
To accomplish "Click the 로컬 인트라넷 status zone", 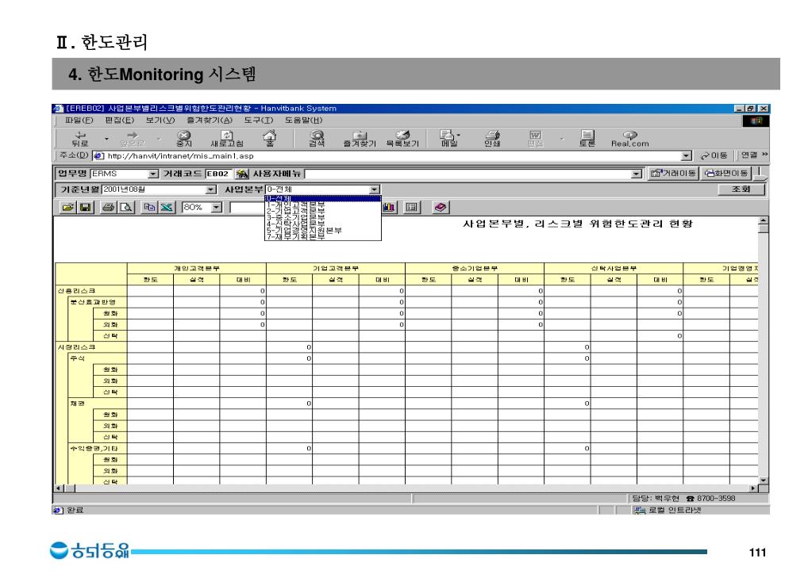I will (x=668, y=510).
